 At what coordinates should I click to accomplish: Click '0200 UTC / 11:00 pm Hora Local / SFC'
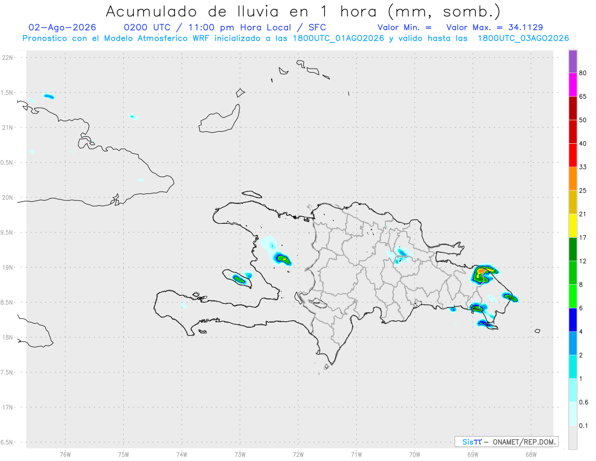224,27
